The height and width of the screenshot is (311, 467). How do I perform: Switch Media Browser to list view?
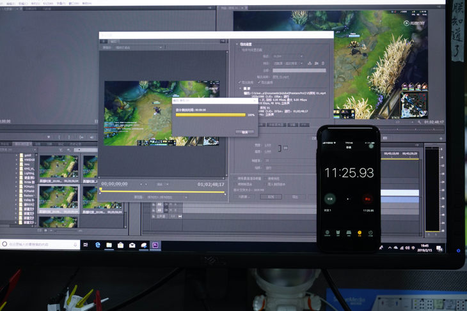pyautogui.click(x=39, y=231)
